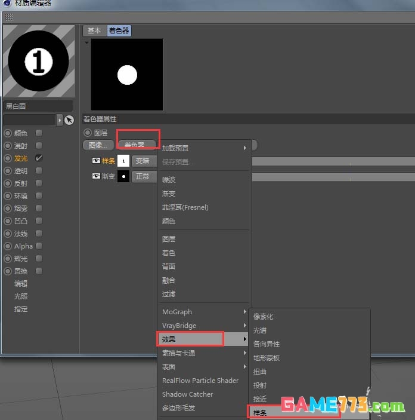This screenshot has height=420, width=415.
Task: Choose 过滤 from the shader menu
Action: (x=205, y=294)
